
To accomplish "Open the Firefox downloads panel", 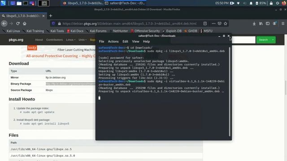I will tap(254, 24).
